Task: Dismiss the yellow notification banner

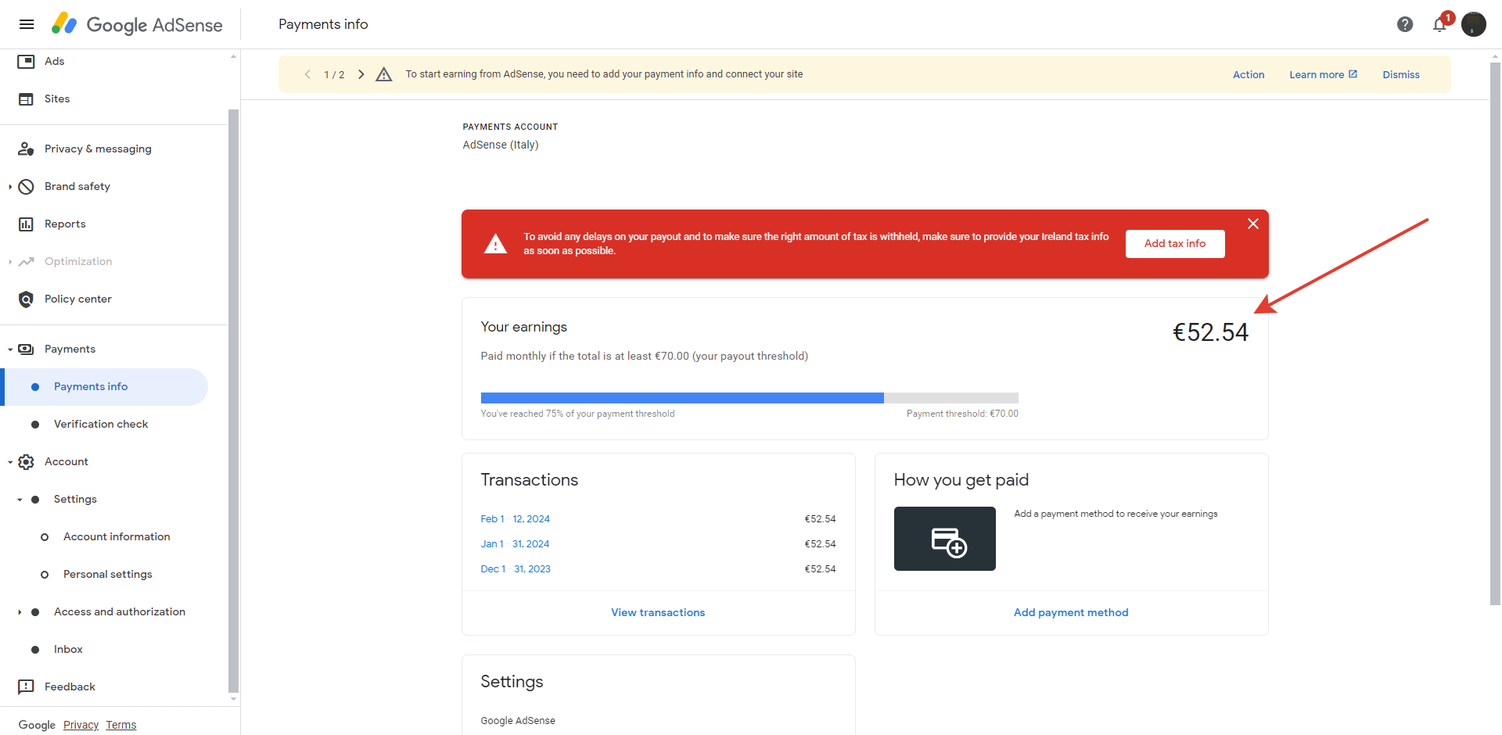Action: coord(1401,75)
